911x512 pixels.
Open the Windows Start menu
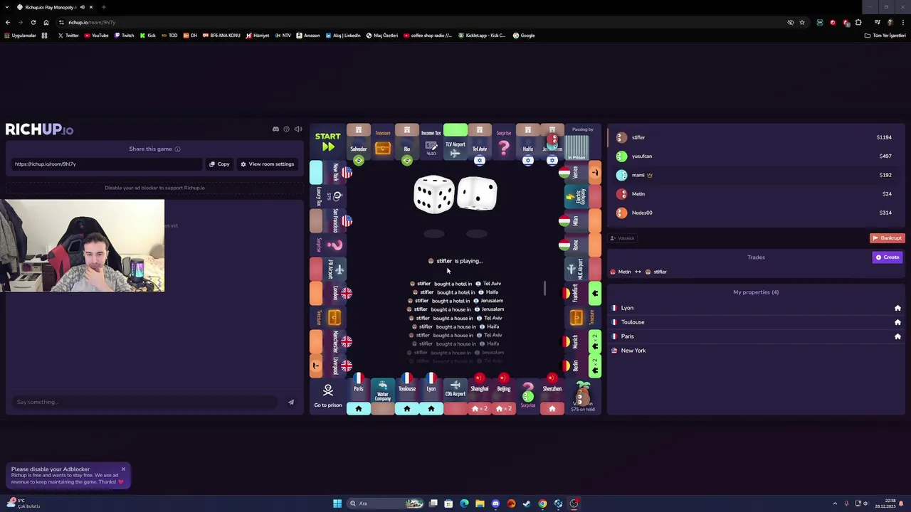tap(337, 503)
